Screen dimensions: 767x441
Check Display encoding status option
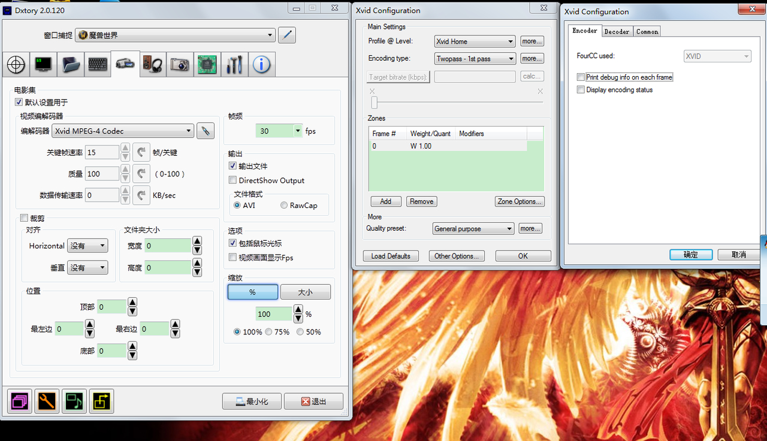pyautogui.click(x=581, y=90)
